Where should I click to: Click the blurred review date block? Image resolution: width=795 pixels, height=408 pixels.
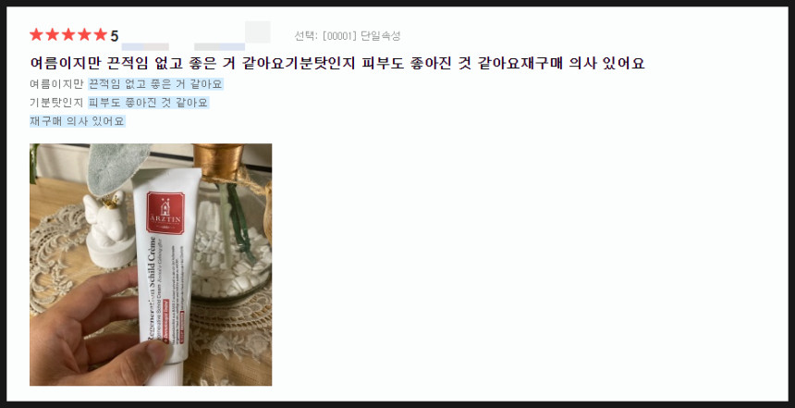pos(219,46)
